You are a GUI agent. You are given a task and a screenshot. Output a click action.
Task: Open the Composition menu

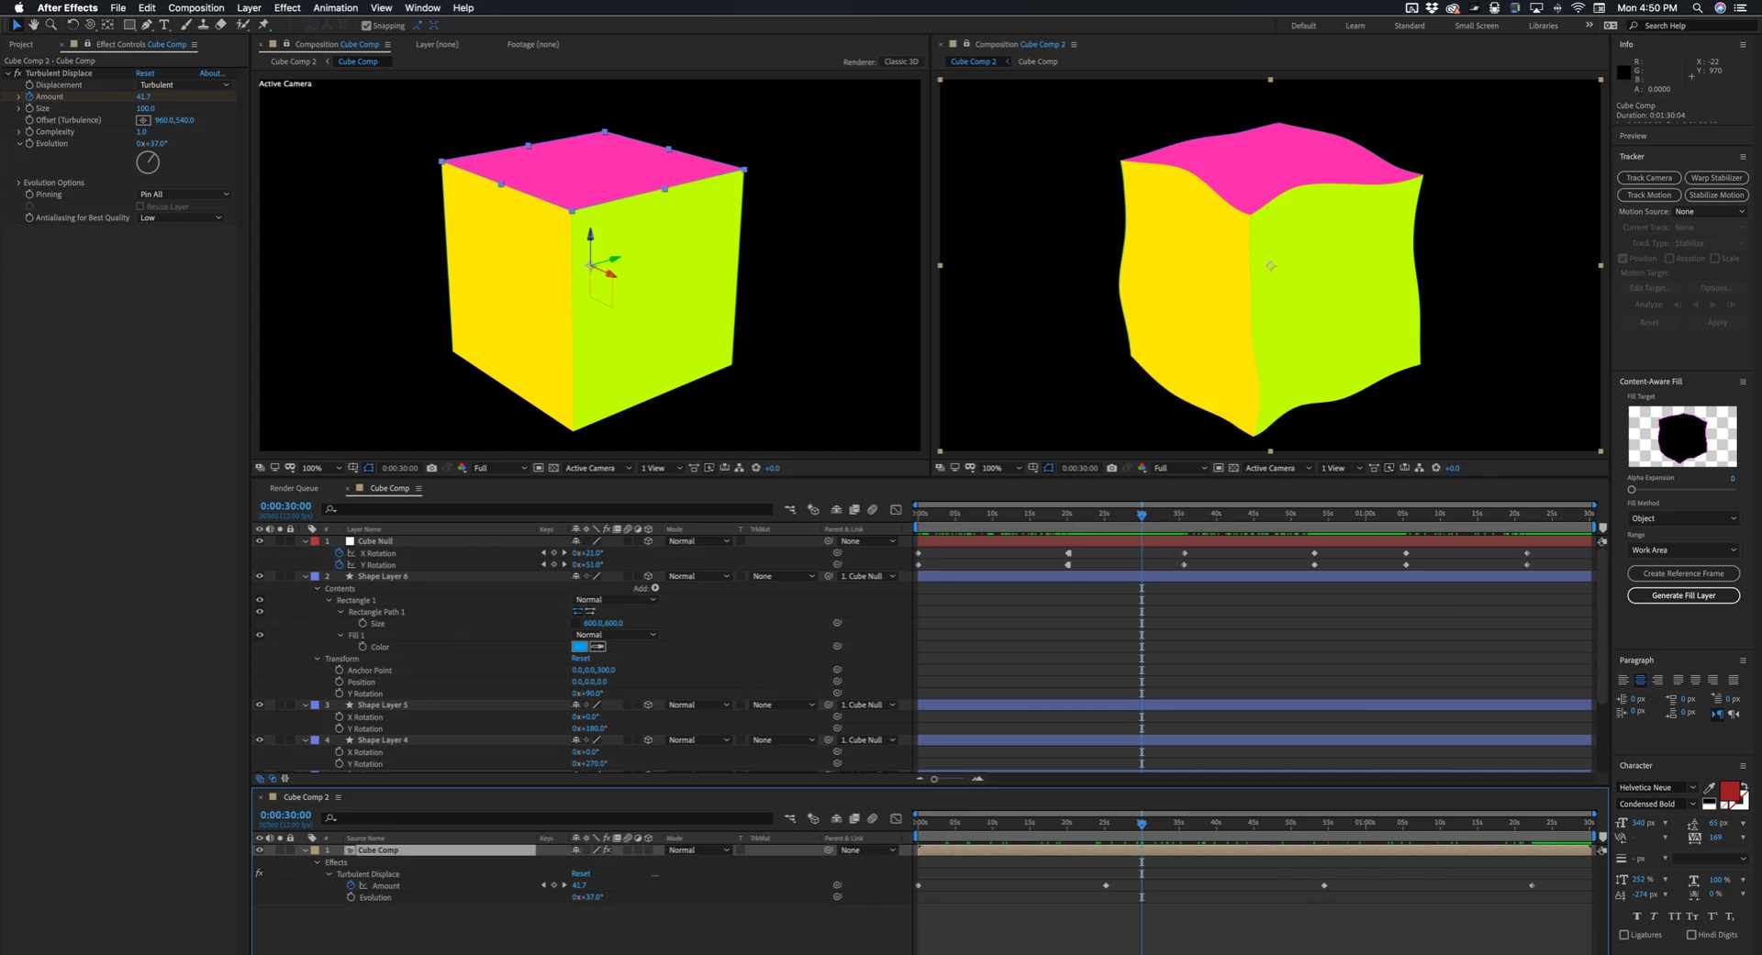tap(195, 7)
